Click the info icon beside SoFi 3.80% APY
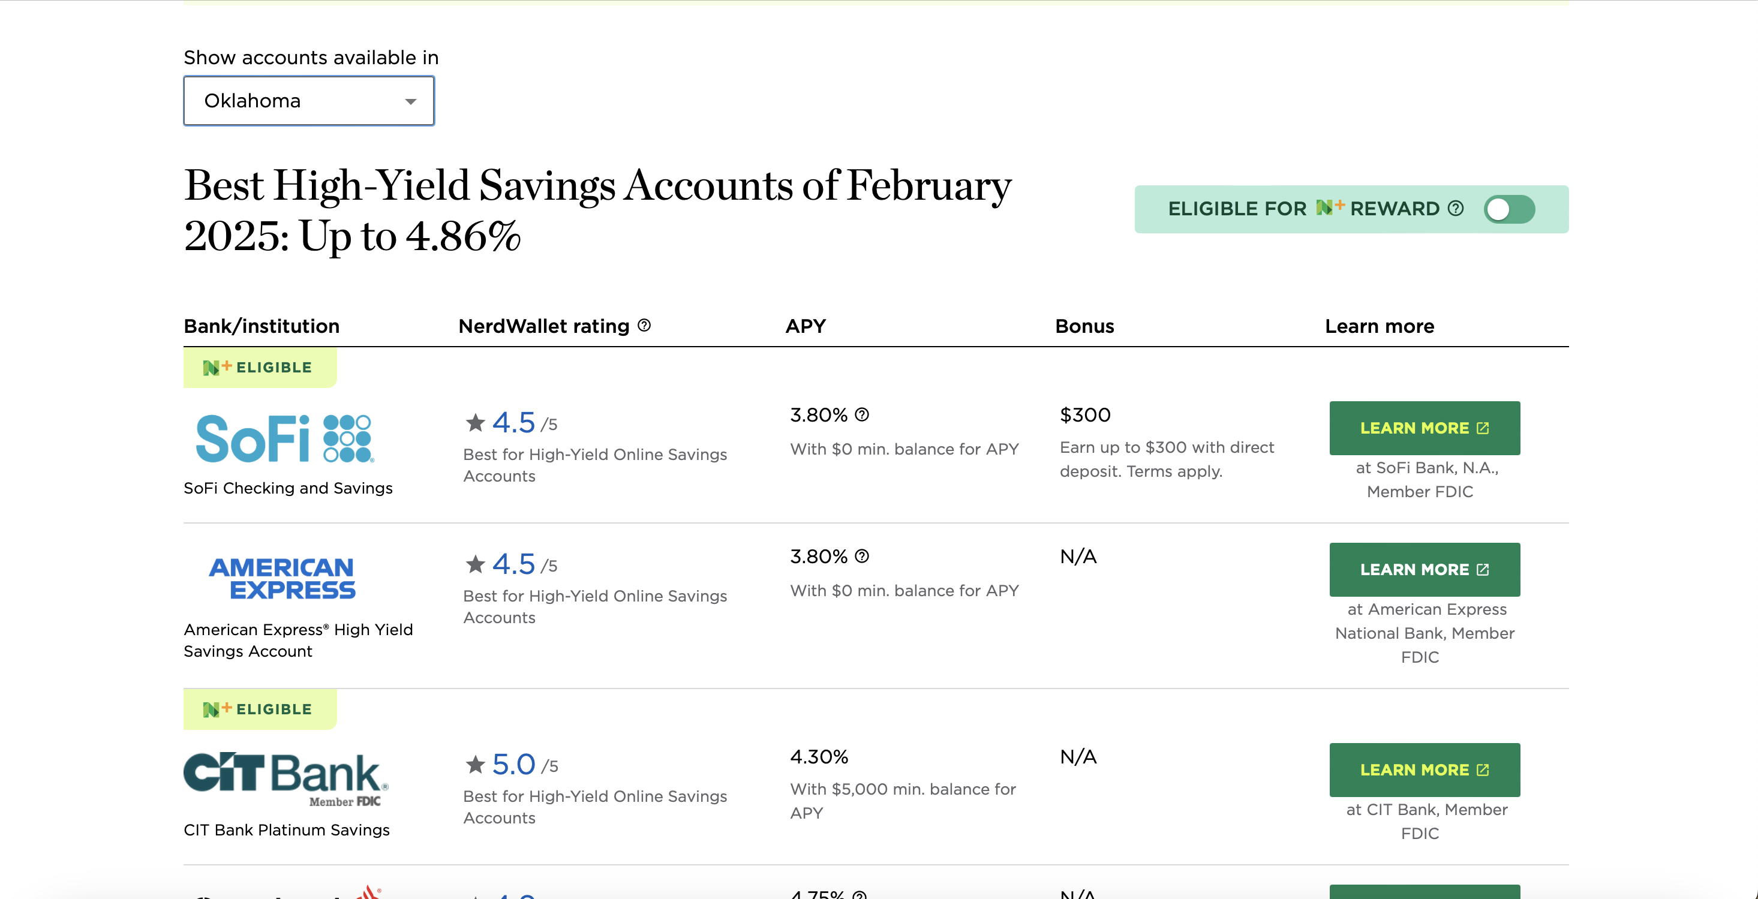The width and height of the screenshot is (1758, 899). point(862,414)
